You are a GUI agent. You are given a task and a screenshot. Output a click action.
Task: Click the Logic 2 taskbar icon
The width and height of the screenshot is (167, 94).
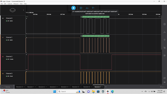click(x=108, y=92)
